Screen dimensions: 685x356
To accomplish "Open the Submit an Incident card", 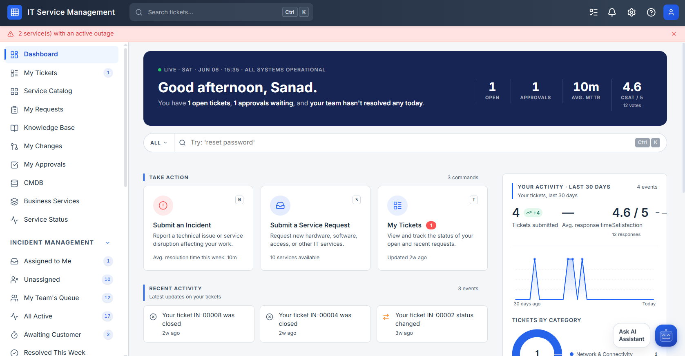I will [x=198, y=228].
